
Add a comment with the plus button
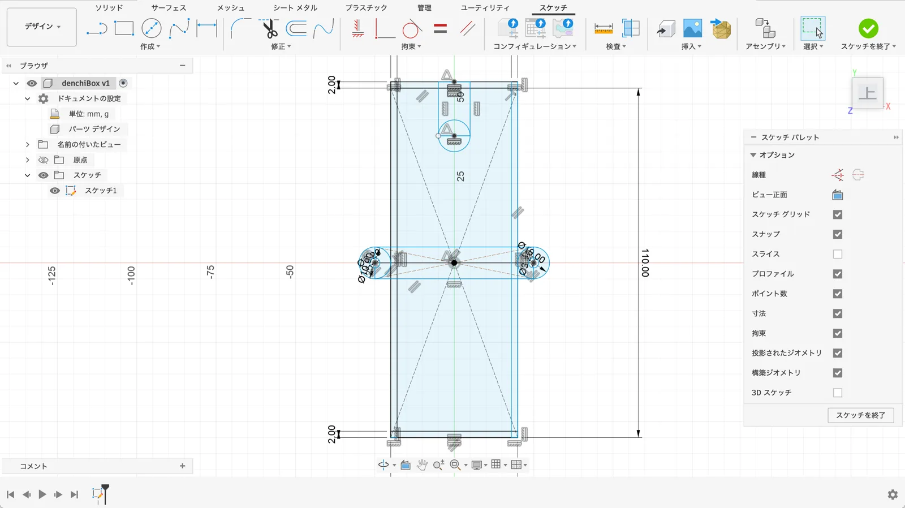coord(182,466)
